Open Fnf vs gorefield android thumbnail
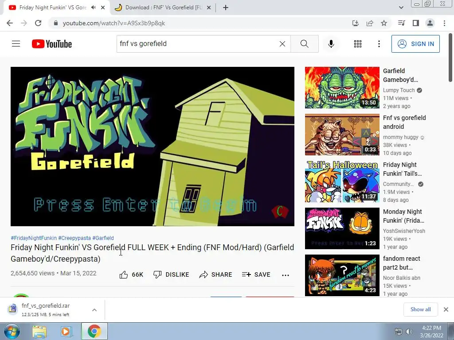 point(342,135)
